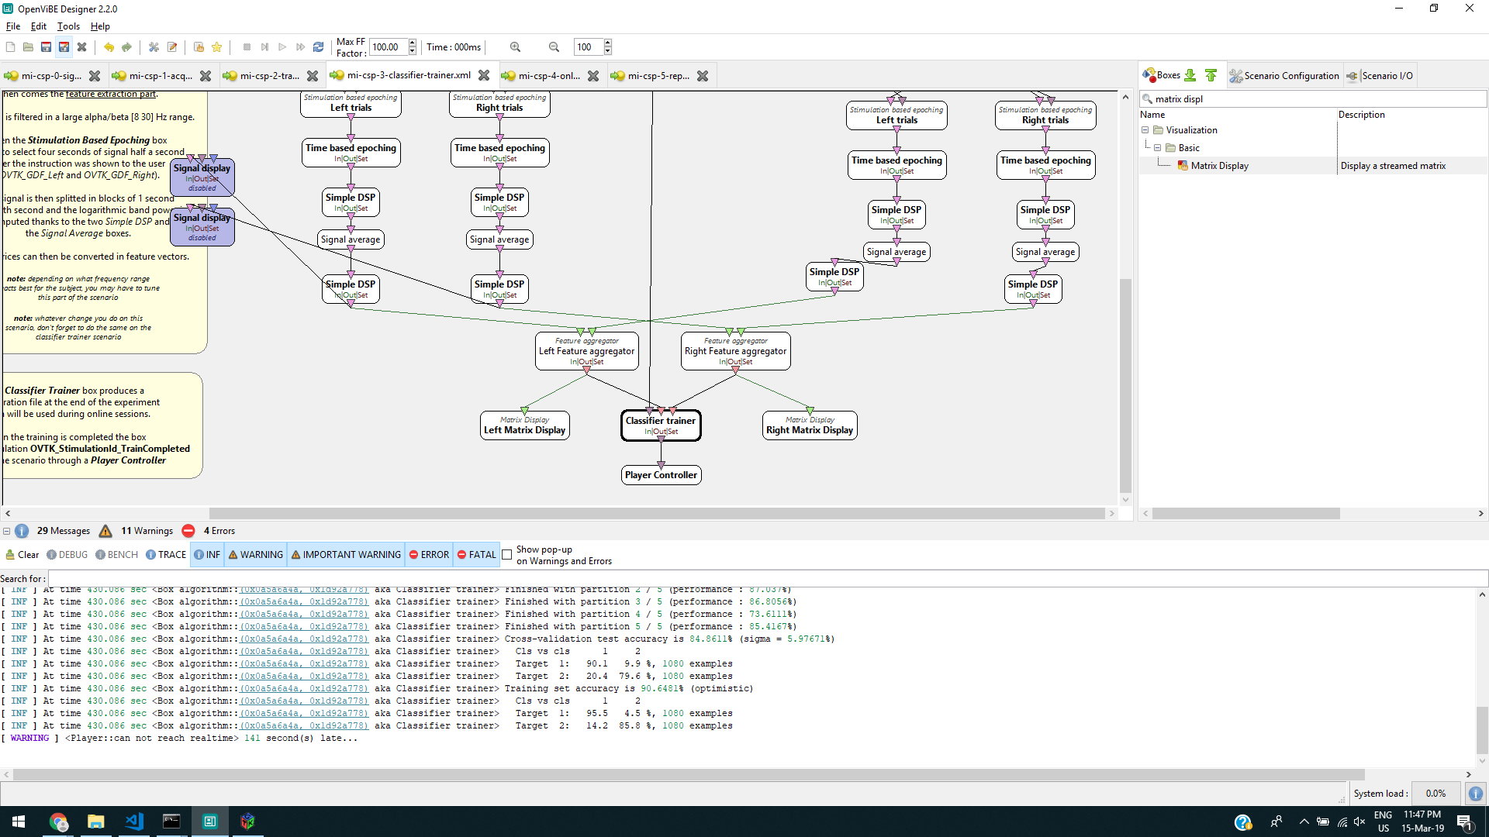Create a new scenario with the blank page icon
This screenshot has height=837, width=1489.
pos(10,47)
